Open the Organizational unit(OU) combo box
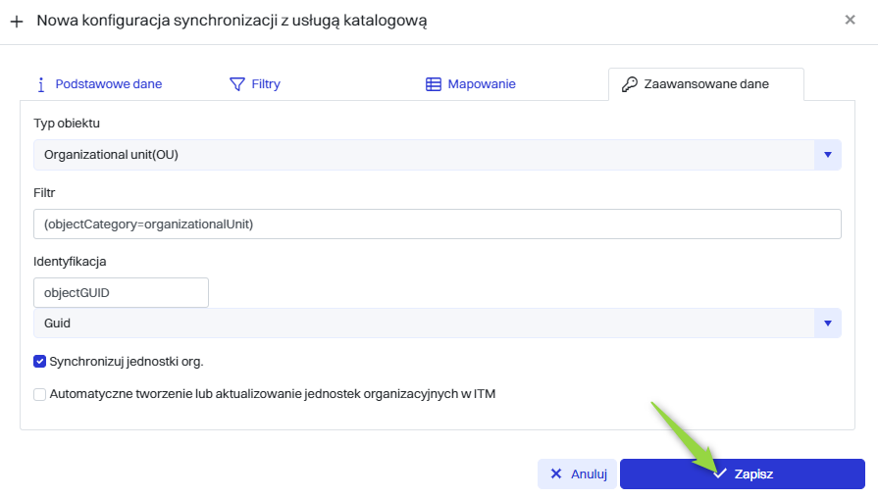This screenshot has width=878, height=498. [424, 155]
